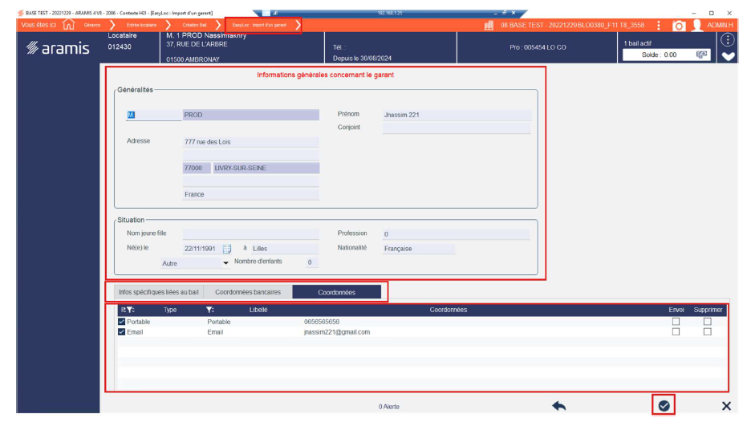Open the filter on the Libellé column
The image size is (747, 422).
(209, 310)
